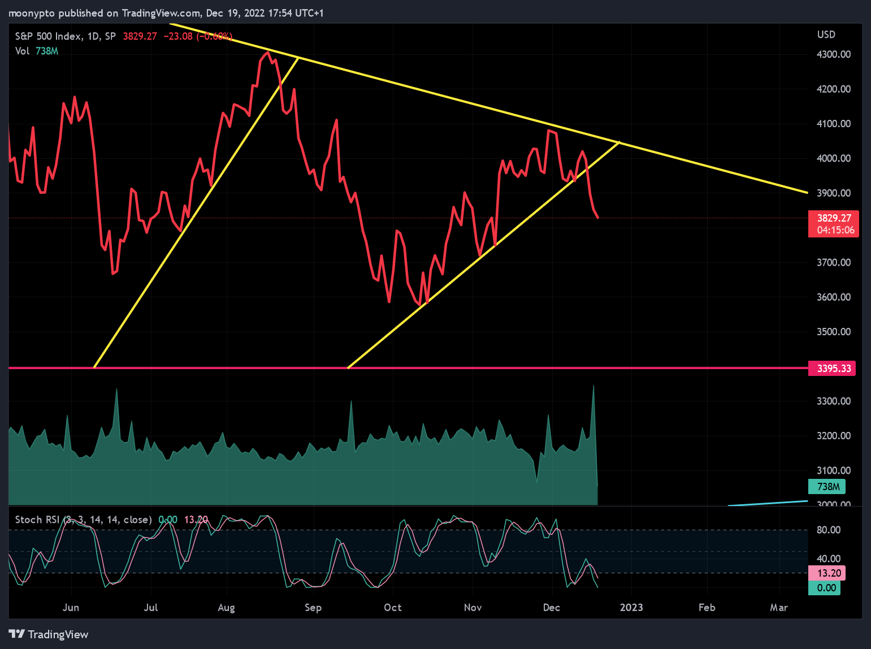Click the 1D interval label in the legend

(93, 36)
